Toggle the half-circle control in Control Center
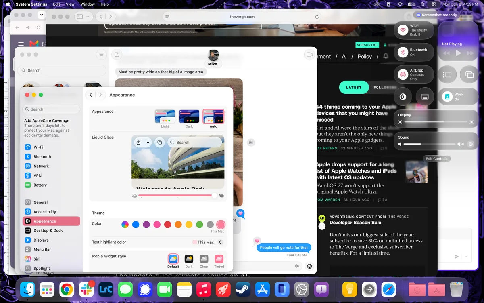484x303 pixels. tap(403, 97)
